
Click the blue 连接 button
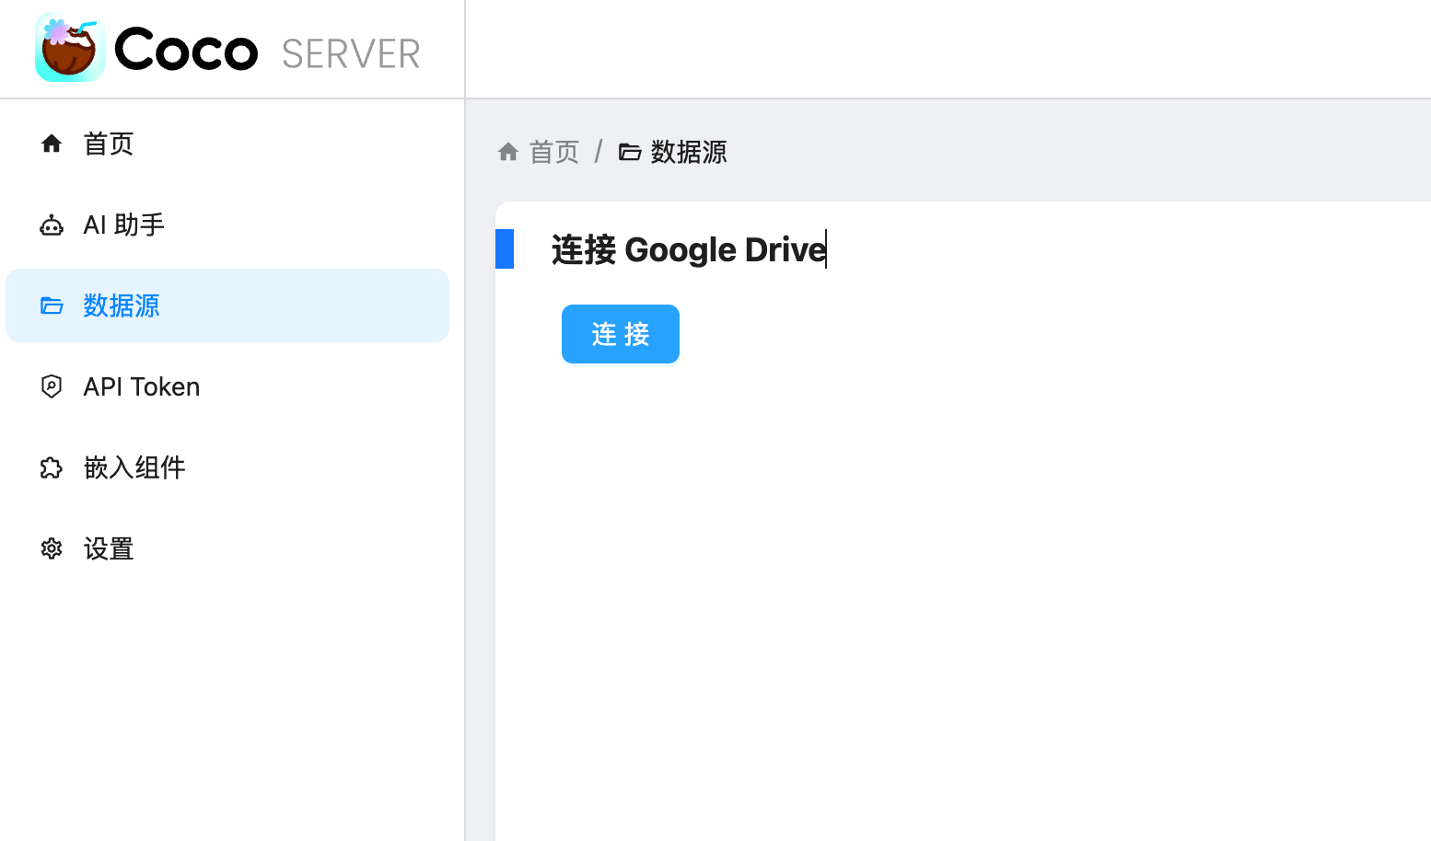621,334
